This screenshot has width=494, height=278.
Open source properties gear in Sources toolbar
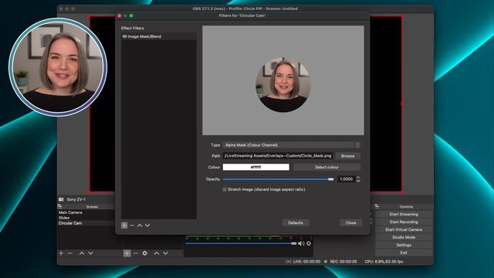click(x=144, y=253)
